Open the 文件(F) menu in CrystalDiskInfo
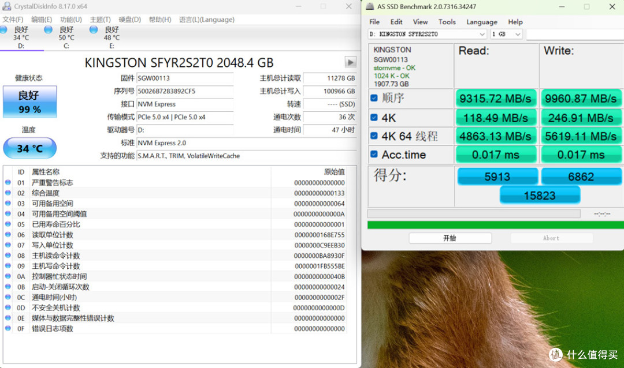Image resolution: width=624 pixels, height=368 pixels. pos(13,20)
